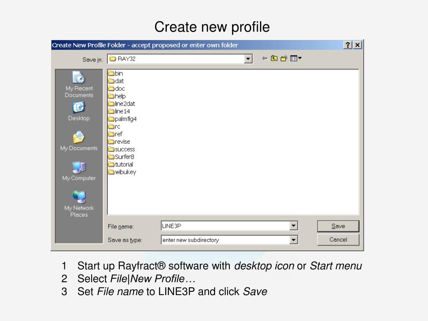Viewport: 428px width, 321px height.
Task: Click the Help question mark button
Action: point(347,45)
